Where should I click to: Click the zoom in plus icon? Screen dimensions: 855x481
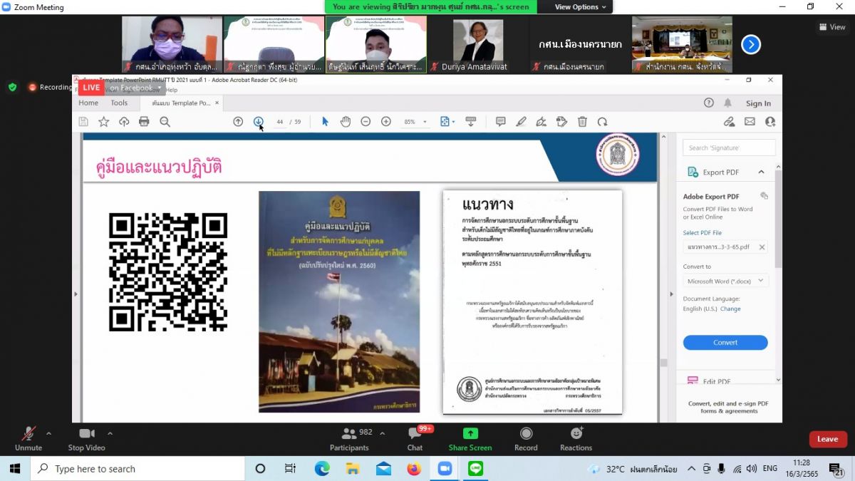click(386, 122)
